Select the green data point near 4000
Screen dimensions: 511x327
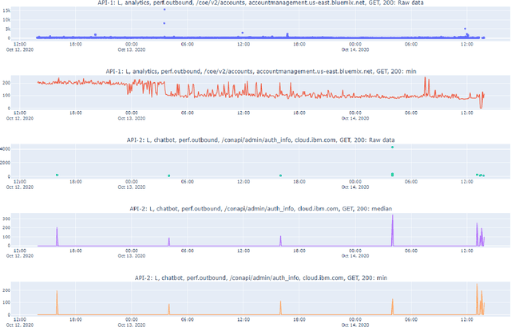(x=392, y=148)
